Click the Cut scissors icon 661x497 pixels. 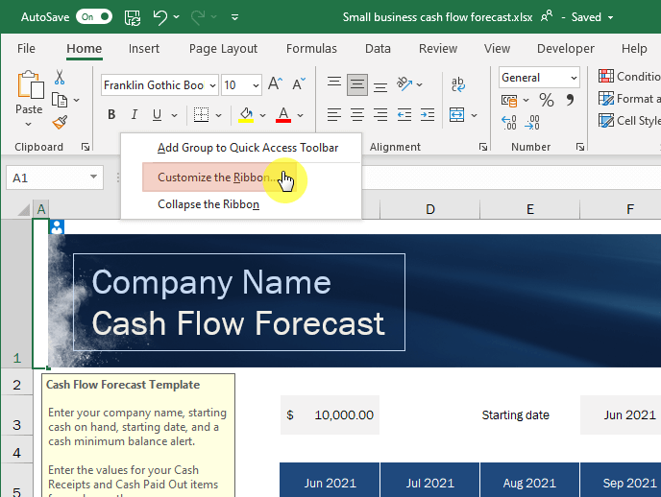[60, 77]
